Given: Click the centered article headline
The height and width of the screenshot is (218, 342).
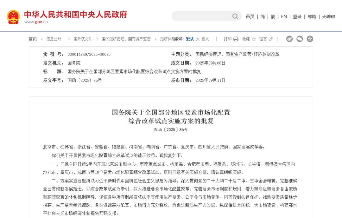Looking at the screenshot, I should pos(171,116).
